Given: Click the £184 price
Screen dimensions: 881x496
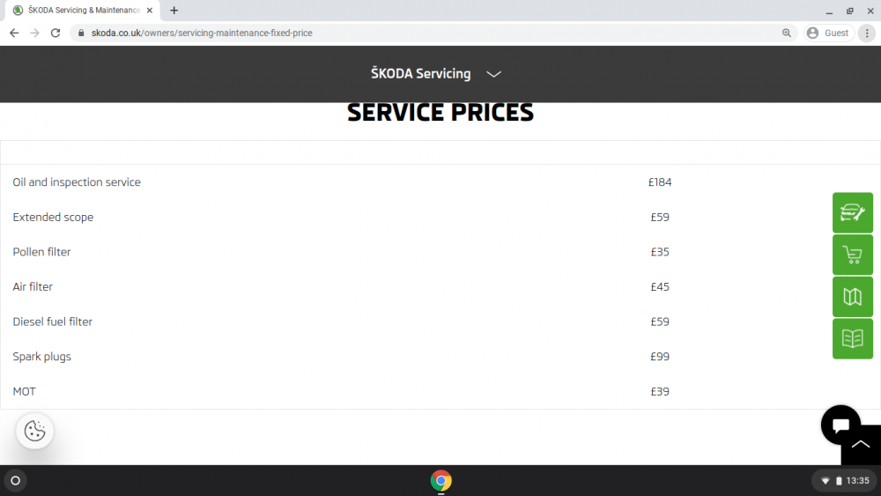Looking at the screenshot, I should pyautogui.click(x=660, y=182).
